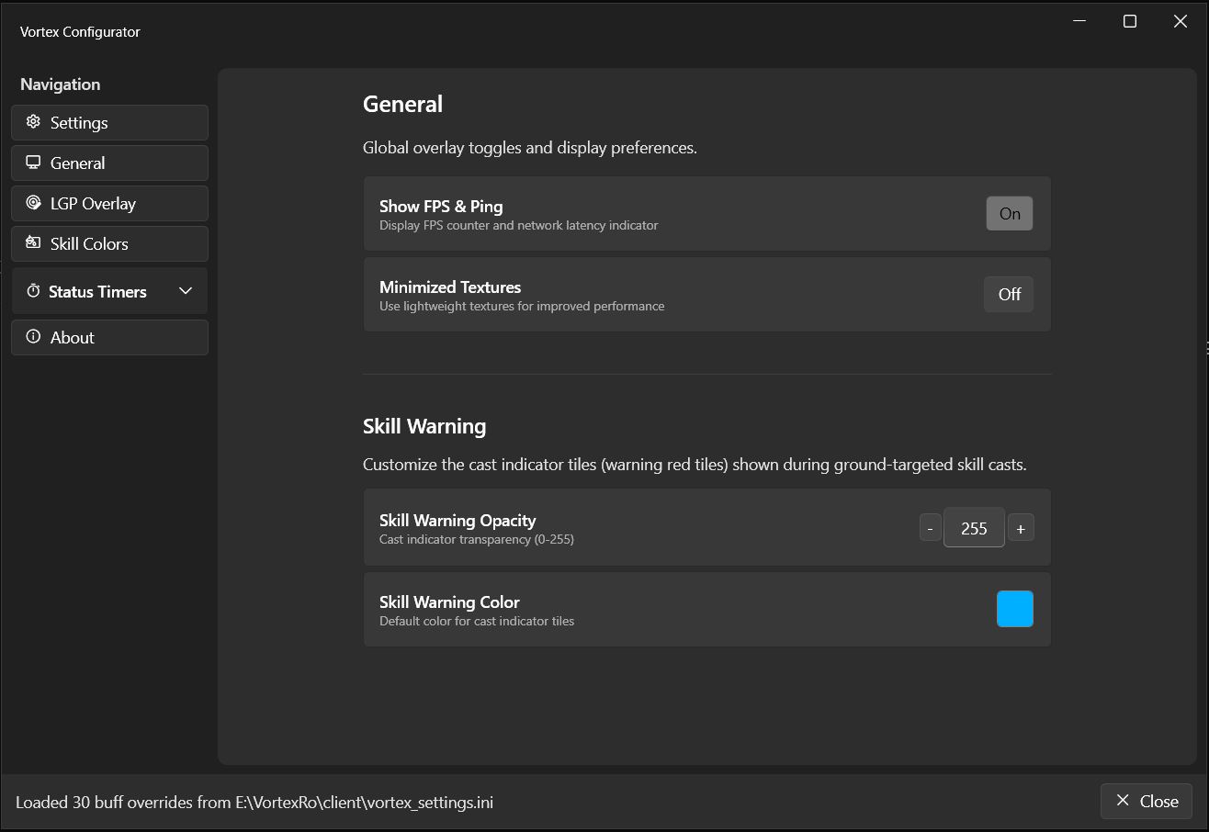Open the Settings navigation item
1209x832 pixels.
pyautogui.click(x=110, y=122)
